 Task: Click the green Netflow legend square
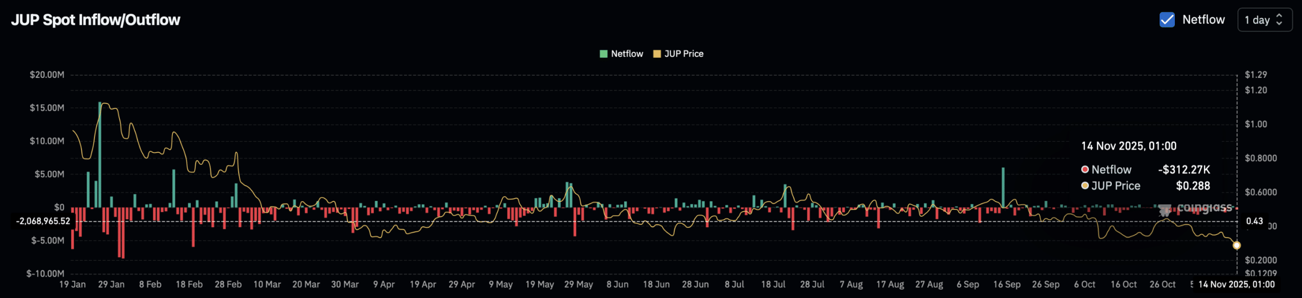604,54
